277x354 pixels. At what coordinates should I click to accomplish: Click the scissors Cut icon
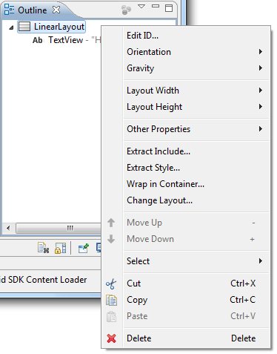coord(111,283)
